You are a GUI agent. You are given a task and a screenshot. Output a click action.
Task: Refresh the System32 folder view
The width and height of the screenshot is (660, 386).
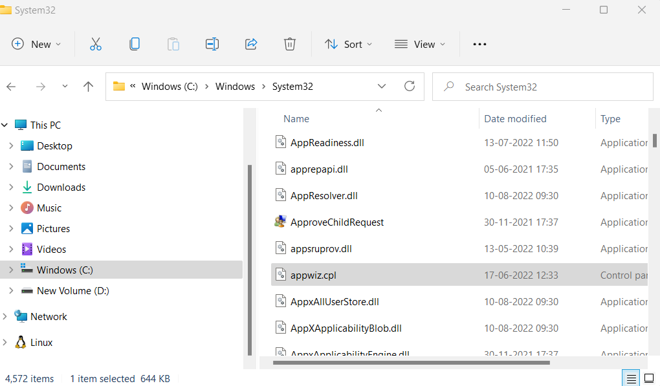coord(409,86)
